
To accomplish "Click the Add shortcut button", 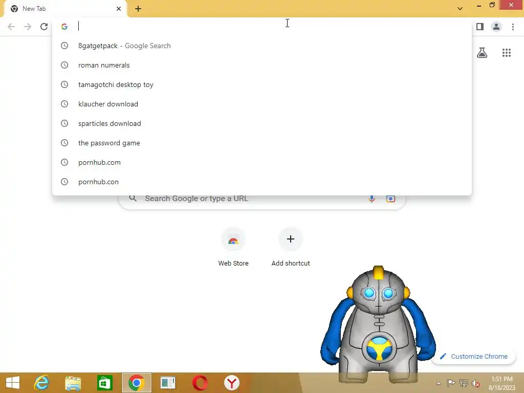I will (291, 247).
